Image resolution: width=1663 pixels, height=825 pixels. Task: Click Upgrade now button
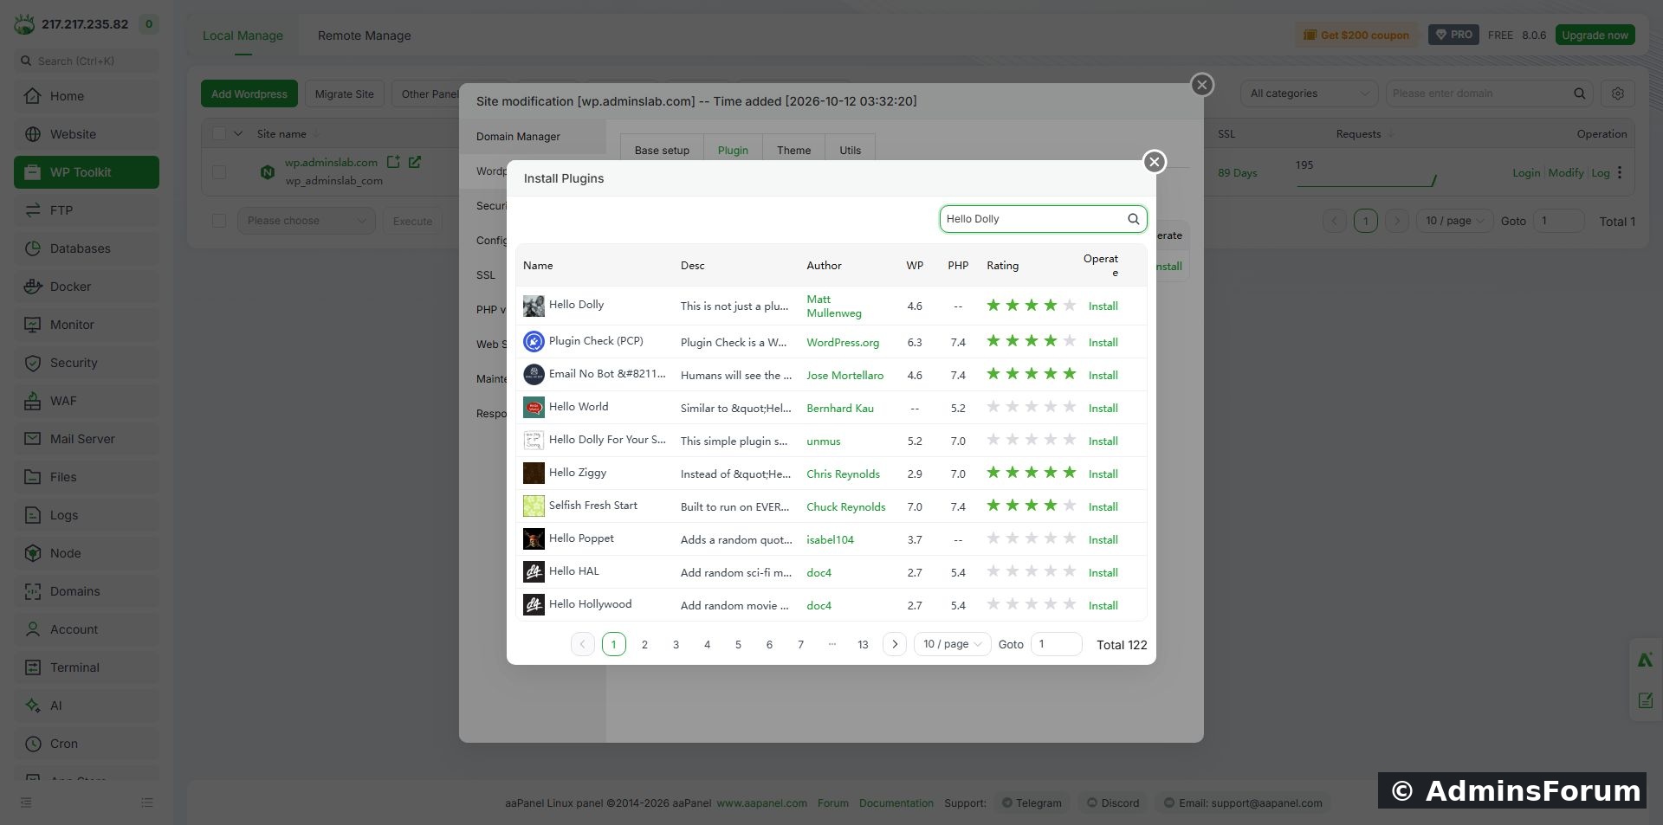1595,35
